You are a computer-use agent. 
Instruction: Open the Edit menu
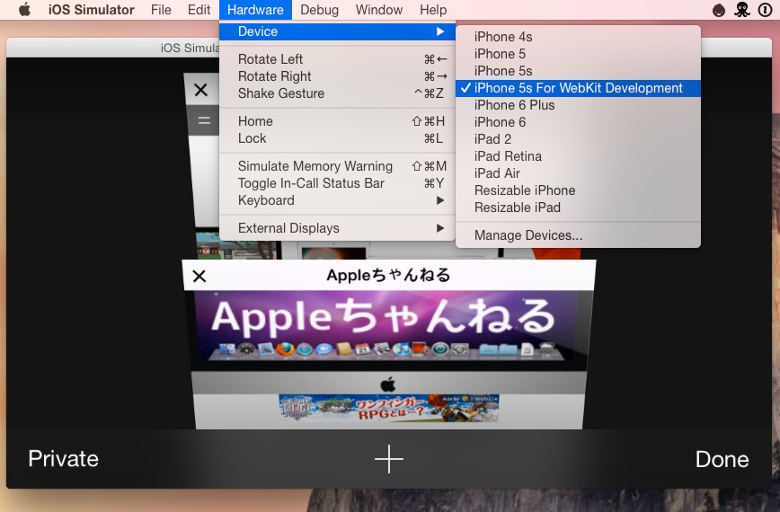199,10
